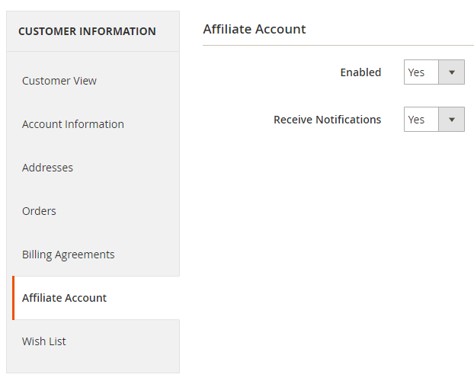The height and width of the screenshot is (381, 474).
Task: Click the Receive Notifications dropdown arrow
Action: (x=452, y=120)
